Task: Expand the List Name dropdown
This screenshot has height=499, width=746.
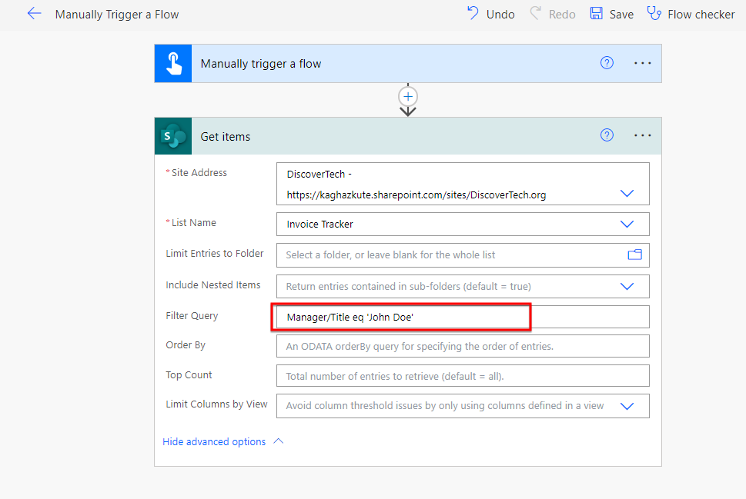Action: [x=627, y=224]
